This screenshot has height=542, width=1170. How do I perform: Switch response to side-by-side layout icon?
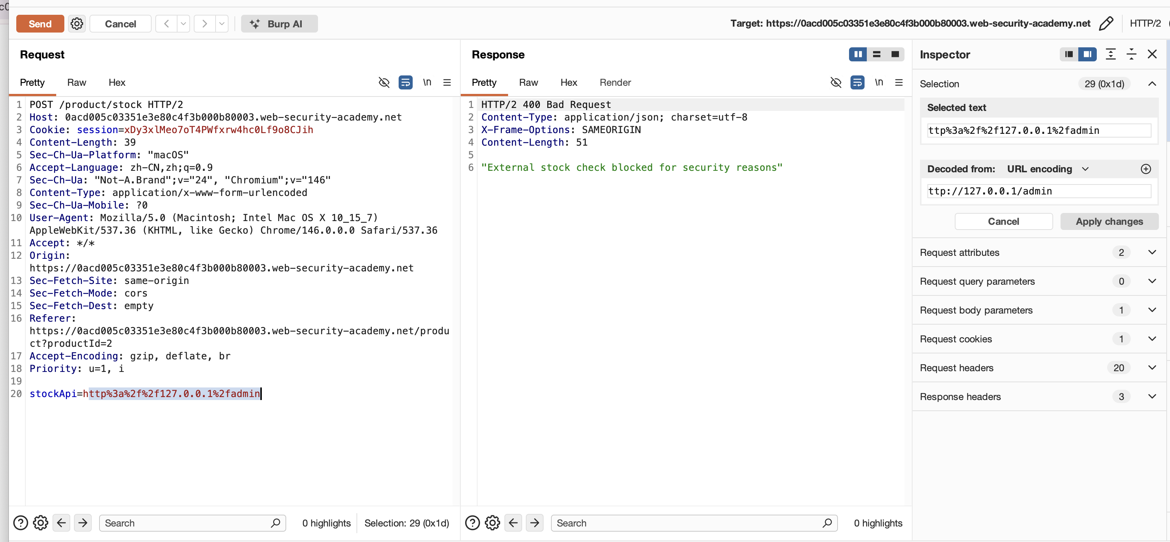[858, 54]
